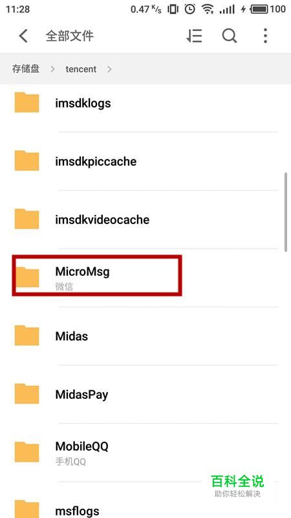This screenshot has height=518, width=291.
Task: Tap the search magnifier icon
Action: pos(230,36)
